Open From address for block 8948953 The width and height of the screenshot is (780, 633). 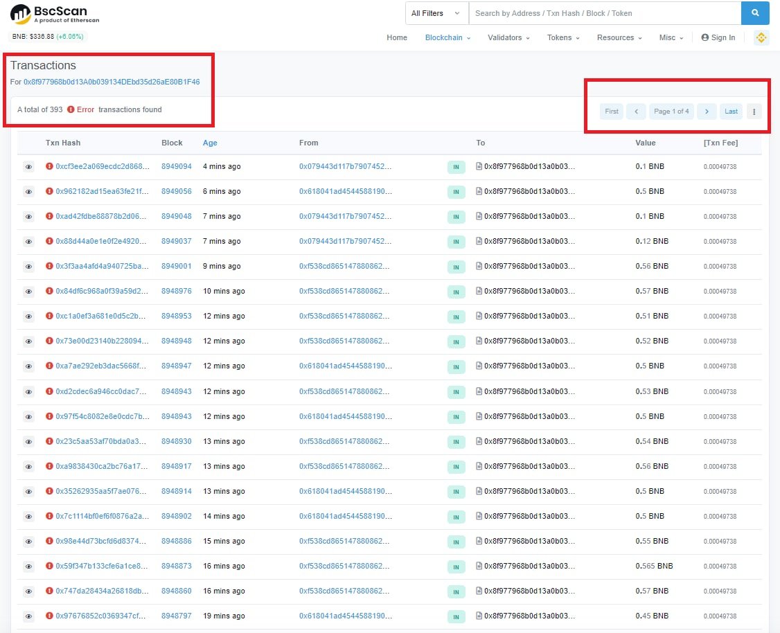pyautogui.click(x=344, y=316)
